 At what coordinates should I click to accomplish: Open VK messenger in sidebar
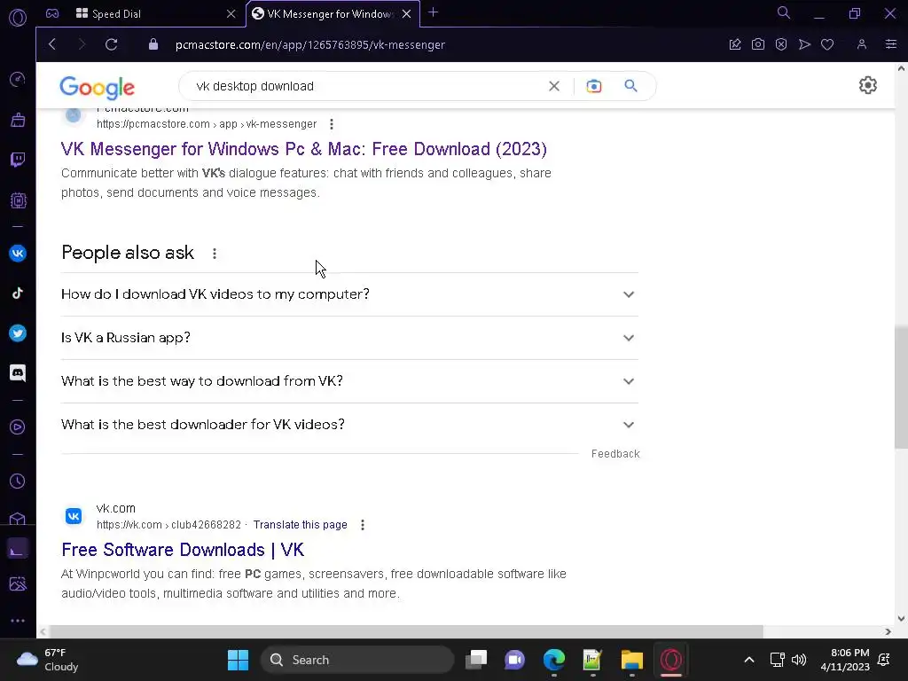18,253
